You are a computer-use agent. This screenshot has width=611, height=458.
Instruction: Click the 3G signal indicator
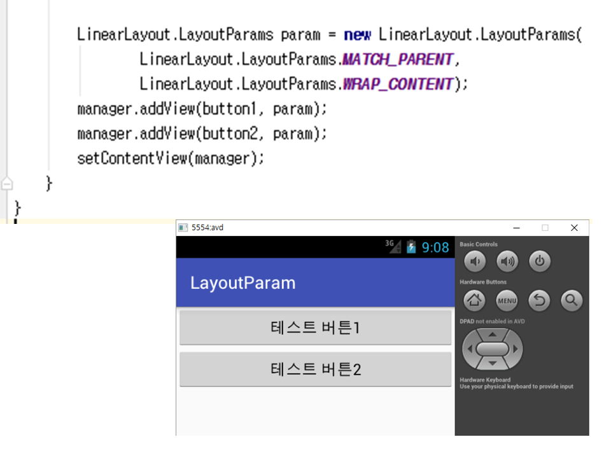pyautogui.click(x=393, y=247)
